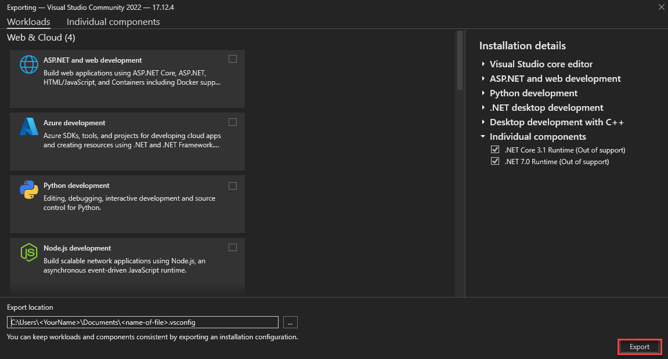Enable the Azure development workload checkbox
Image resolution: width=668 pixels, height=359 pixels.
click(x=233, y=122)
